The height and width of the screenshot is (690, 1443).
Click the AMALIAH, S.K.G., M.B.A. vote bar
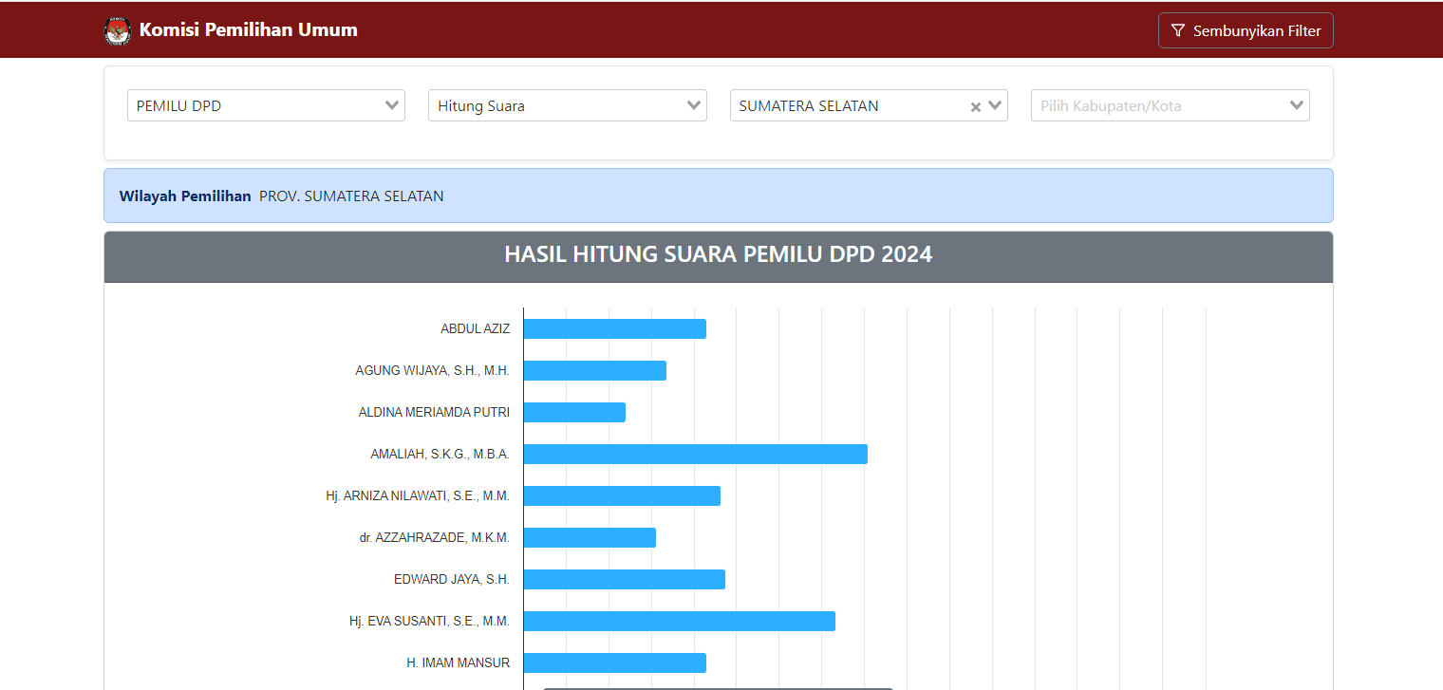point(696,454)
